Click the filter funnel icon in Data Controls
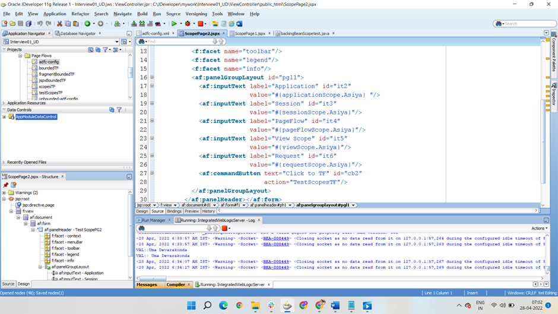This screenshot has height=314, width=558. [x=119, y=110]
